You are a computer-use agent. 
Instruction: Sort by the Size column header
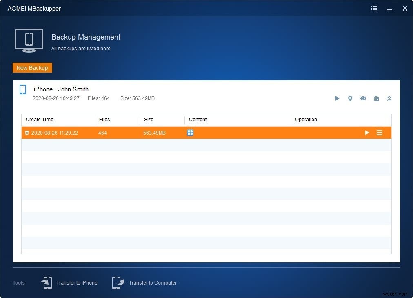[x=149, y=120]
